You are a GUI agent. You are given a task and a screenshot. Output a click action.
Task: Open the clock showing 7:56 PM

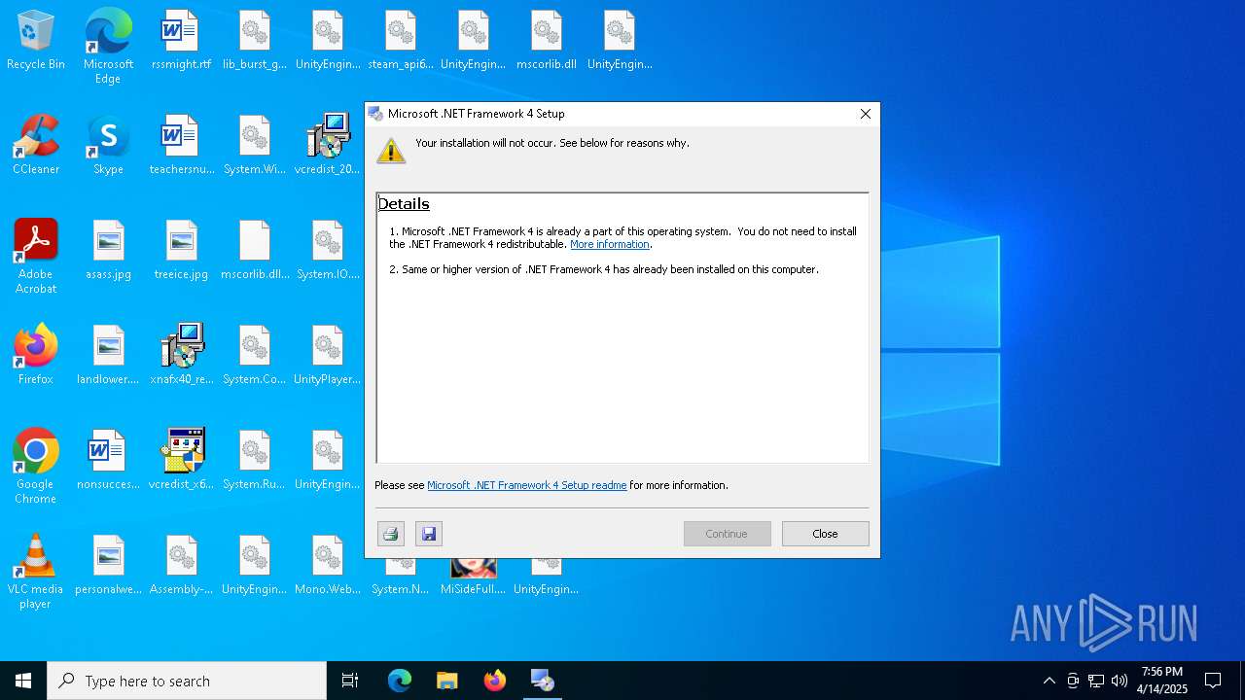(x=1162, y=681)
